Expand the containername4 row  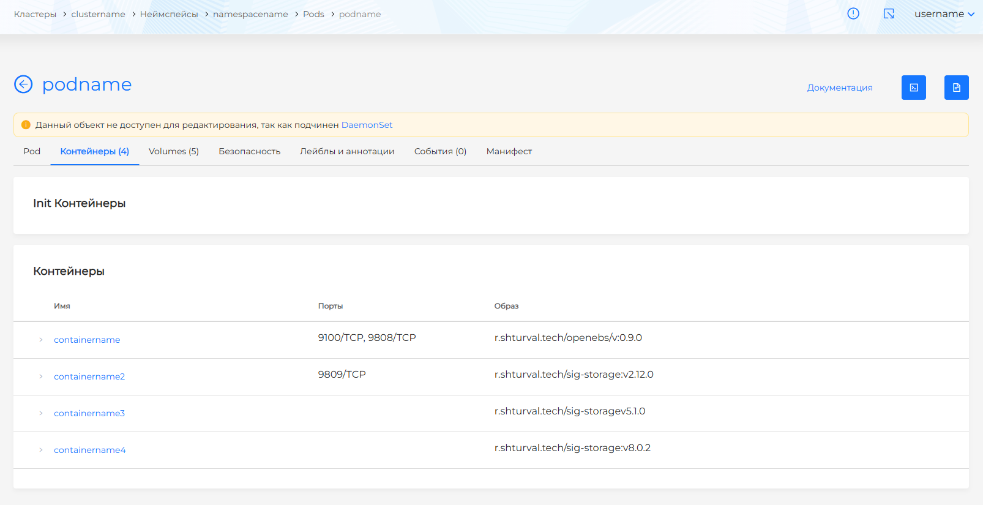[x=41, y=450]
